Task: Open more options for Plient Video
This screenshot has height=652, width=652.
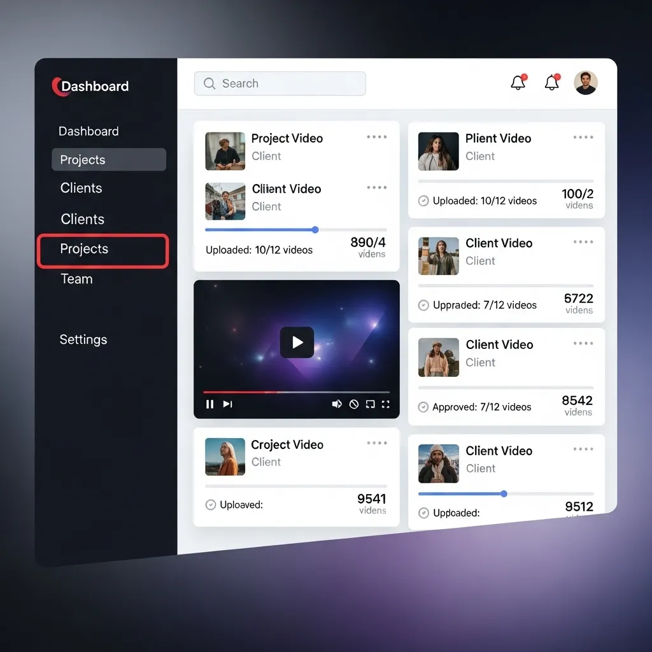Action: 583,138
